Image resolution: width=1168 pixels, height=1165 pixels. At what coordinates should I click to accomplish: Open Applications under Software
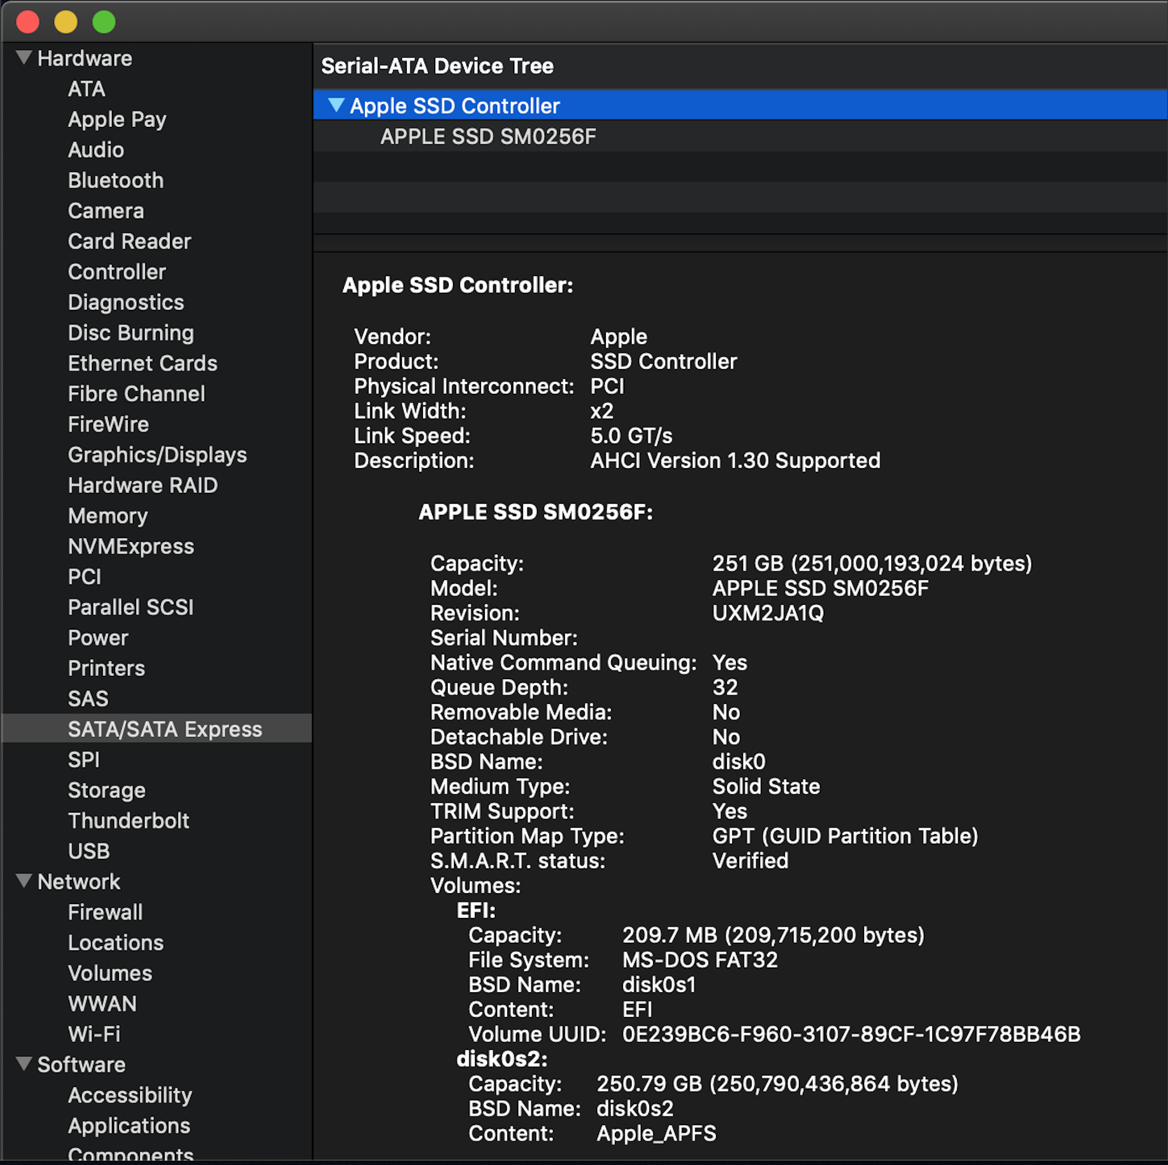coord(129,1125)
